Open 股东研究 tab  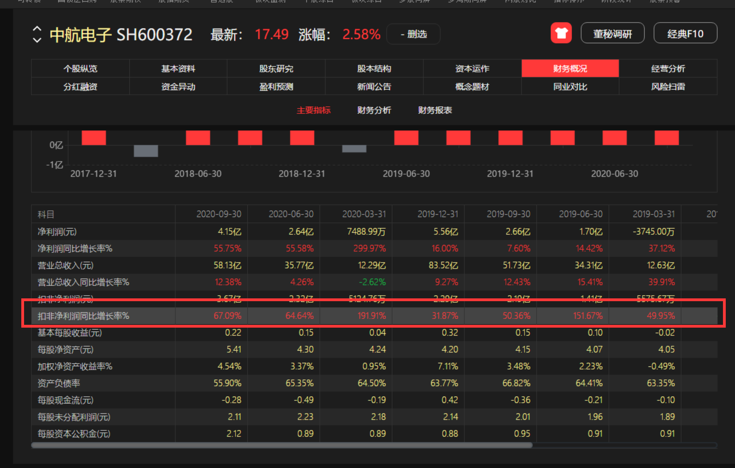pyautogui.click(x=276, y=69)
